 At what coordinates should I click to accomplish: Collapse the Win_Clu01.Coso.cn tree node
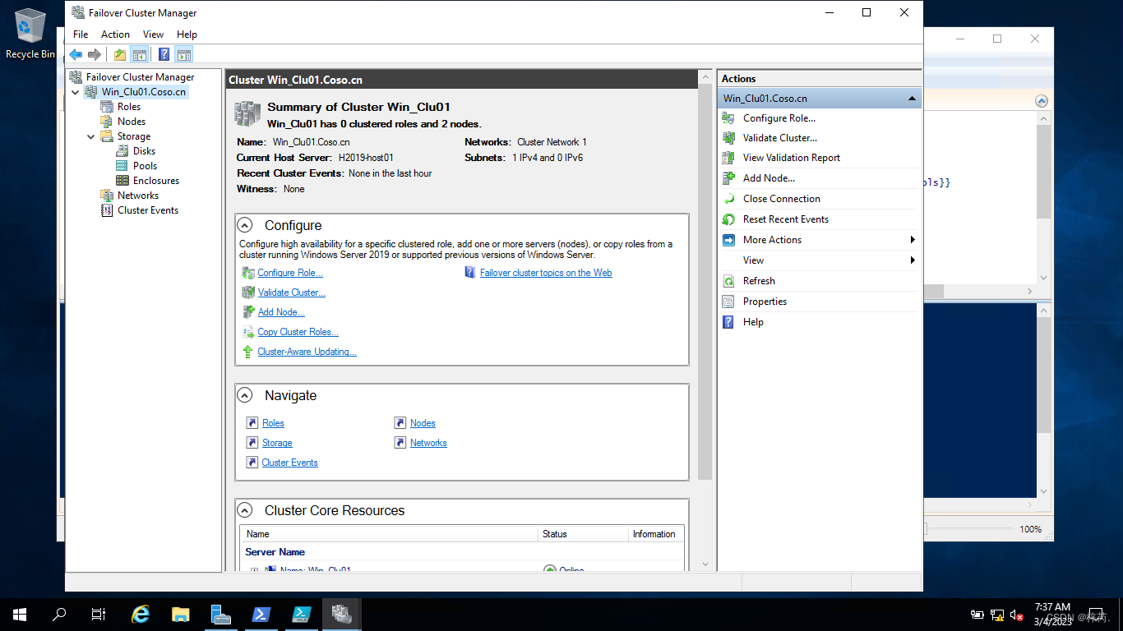coord(76,92)
